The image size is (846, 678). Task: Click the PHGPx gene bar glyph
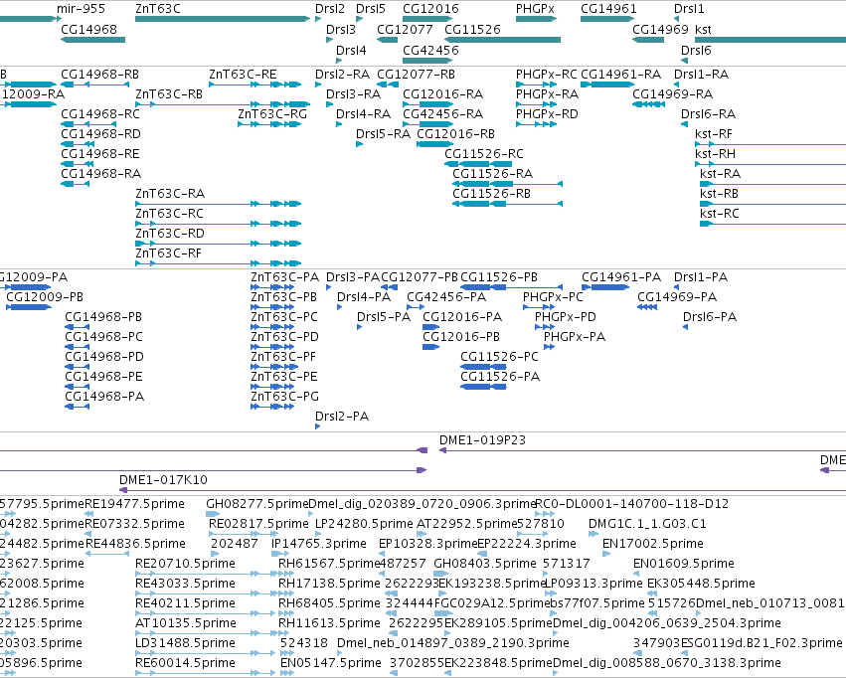click(536, 19)
